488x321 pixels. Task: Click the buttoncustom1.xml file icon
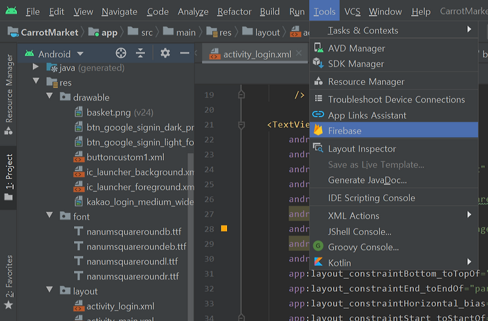(x=79, y=157)
